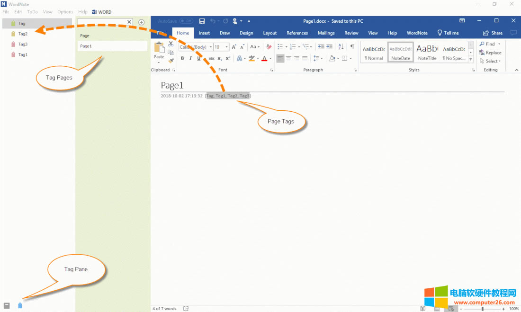521x312 pixels.
Task: Click the Clear All Formatting eraser icon
Action: click(x=269, y=47)
